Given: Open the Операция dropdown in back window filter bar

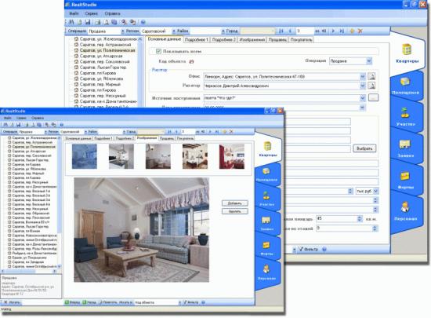Looking at the screenshot, I should click(x=123, y=31).
